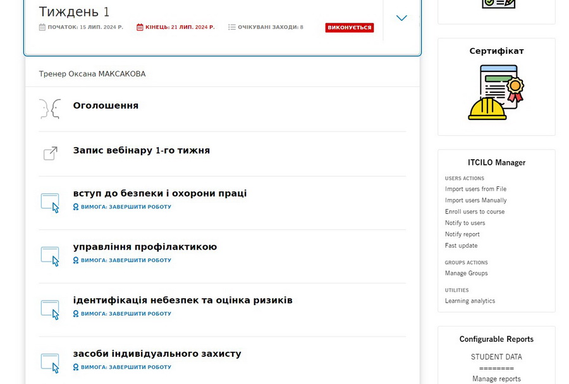Select Import users from File

pyautogui.click(x=475, y=189)
